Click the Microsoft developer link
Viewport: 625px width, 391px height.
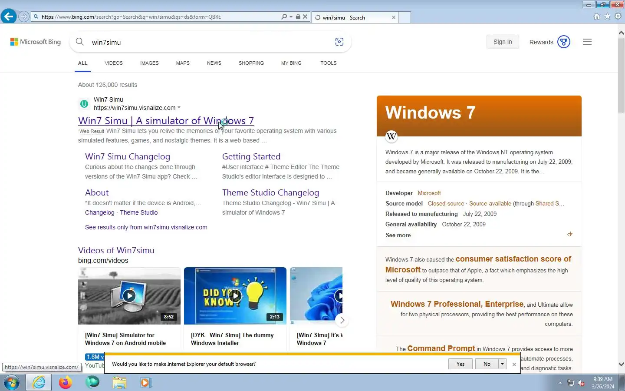(x=429, y=193)
